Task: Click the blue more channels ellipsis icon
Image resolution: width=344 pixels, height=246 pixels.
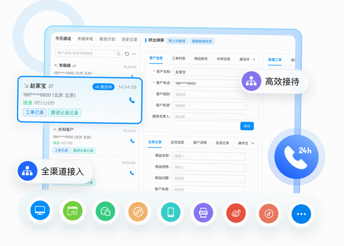Action: pyautogui.click(x=301, y=214)
